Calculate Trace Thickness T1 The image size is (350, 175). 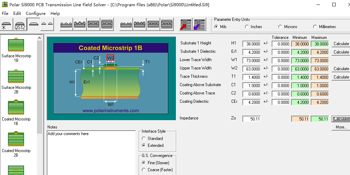point(341,77)
